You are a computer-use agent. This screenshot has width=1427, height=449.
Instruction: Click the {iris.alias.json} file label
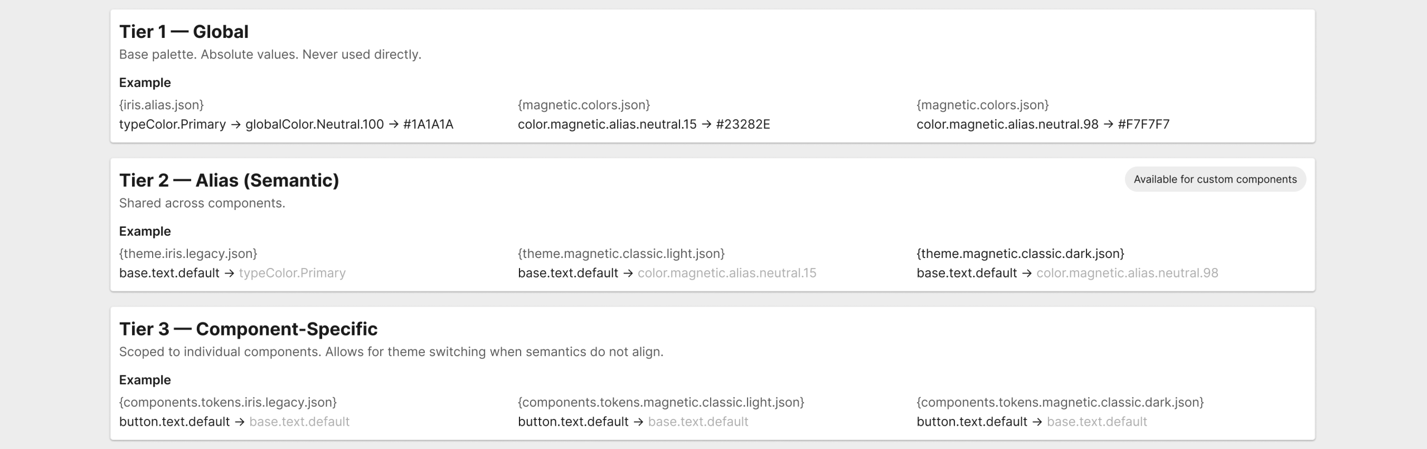162,105
